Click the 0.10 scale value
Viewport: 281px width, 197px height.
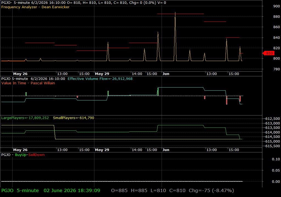coord(276,159)
